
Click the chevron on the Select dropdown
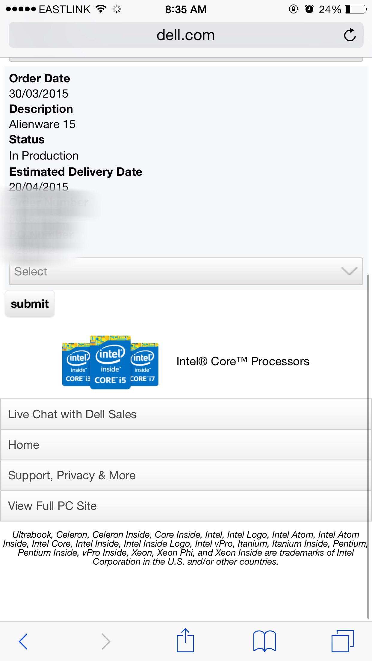349,271
